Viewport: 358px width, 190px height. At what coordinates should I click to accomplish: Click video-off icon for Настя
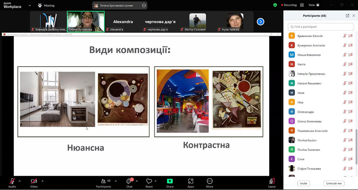350,65
